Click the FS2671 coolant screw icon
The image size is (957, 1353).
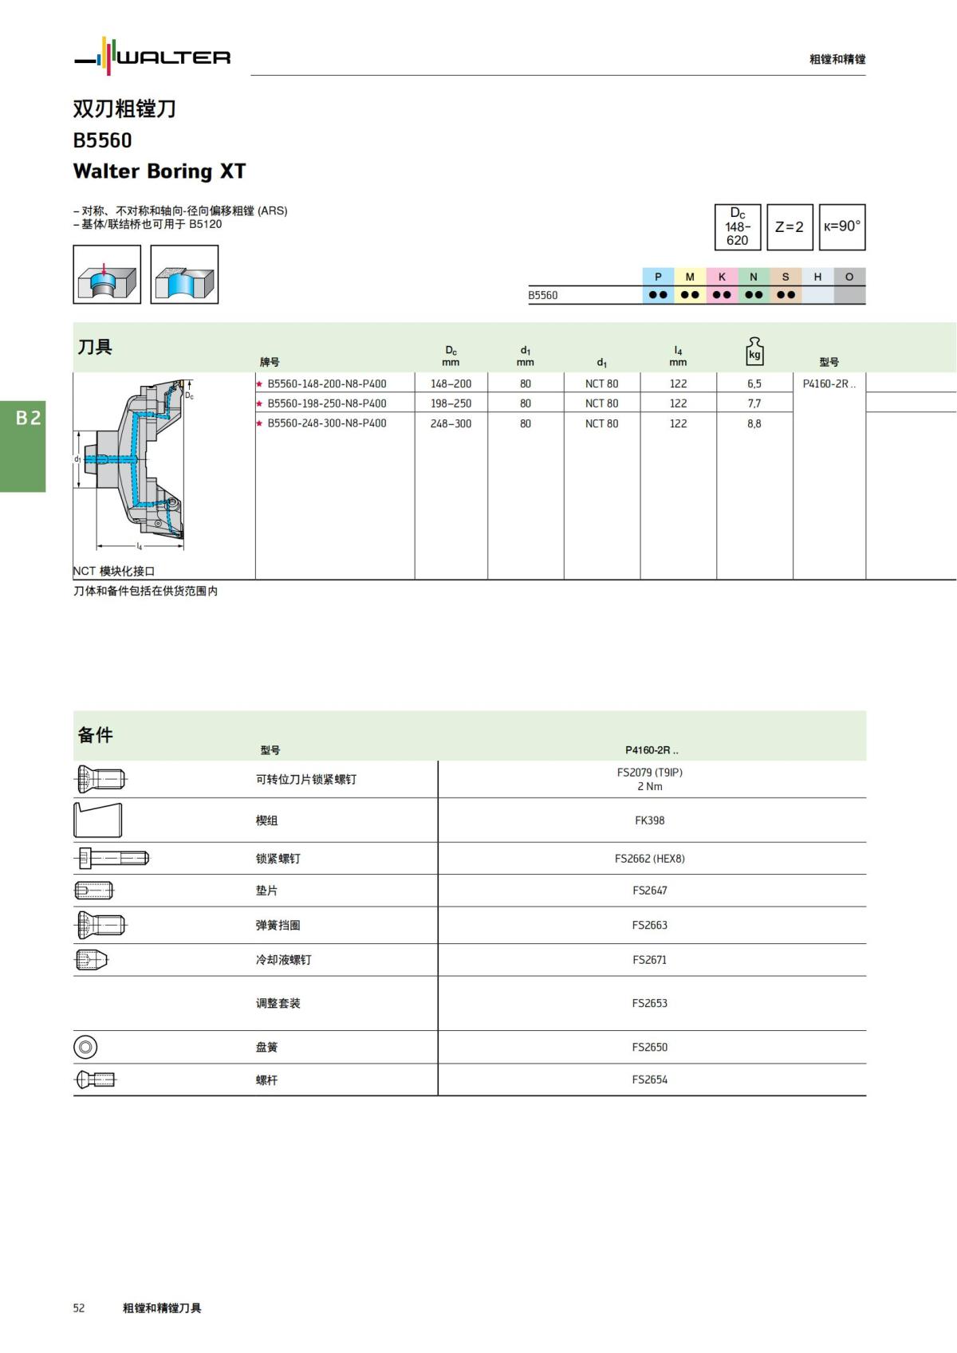point(91,959)
